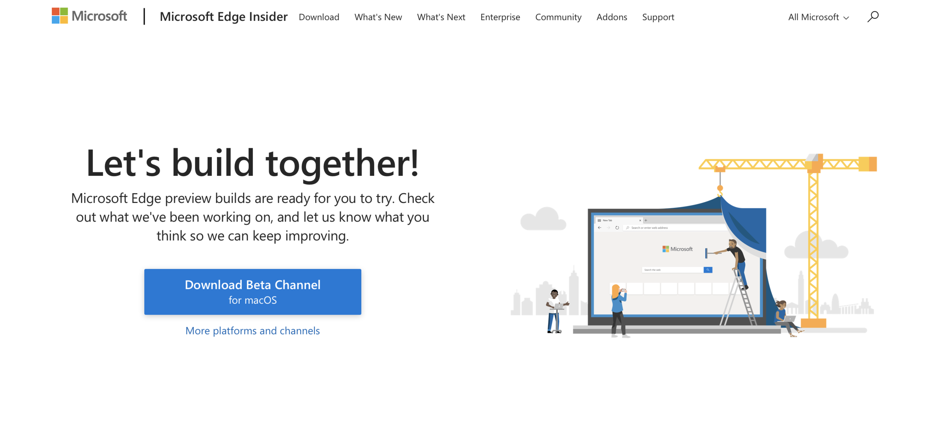The width and height of the screenshot is (932, 442).
Task: Visit the Community nav link
Action: click(558, 17)
